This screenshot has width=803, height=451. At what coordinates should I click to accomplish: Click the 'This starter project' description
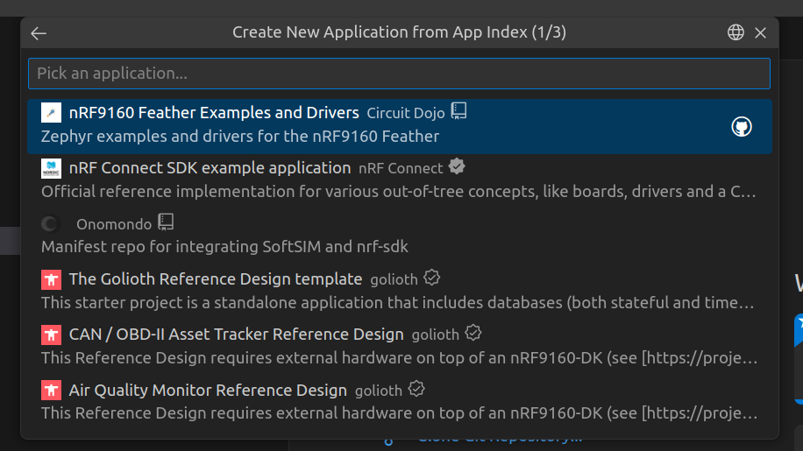[x=397, y=303]
